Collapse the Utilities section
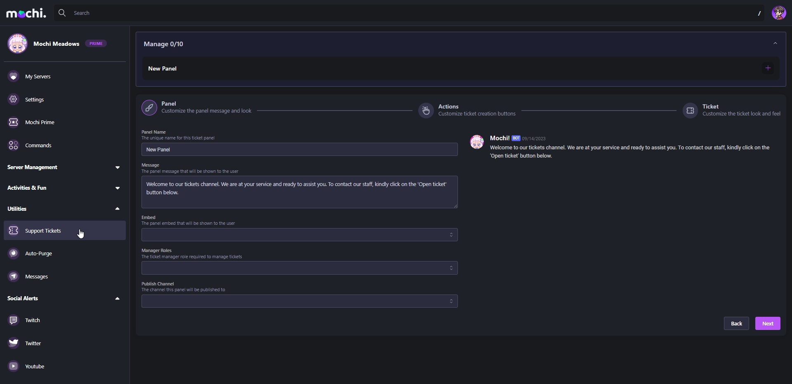 click(117, 209)
